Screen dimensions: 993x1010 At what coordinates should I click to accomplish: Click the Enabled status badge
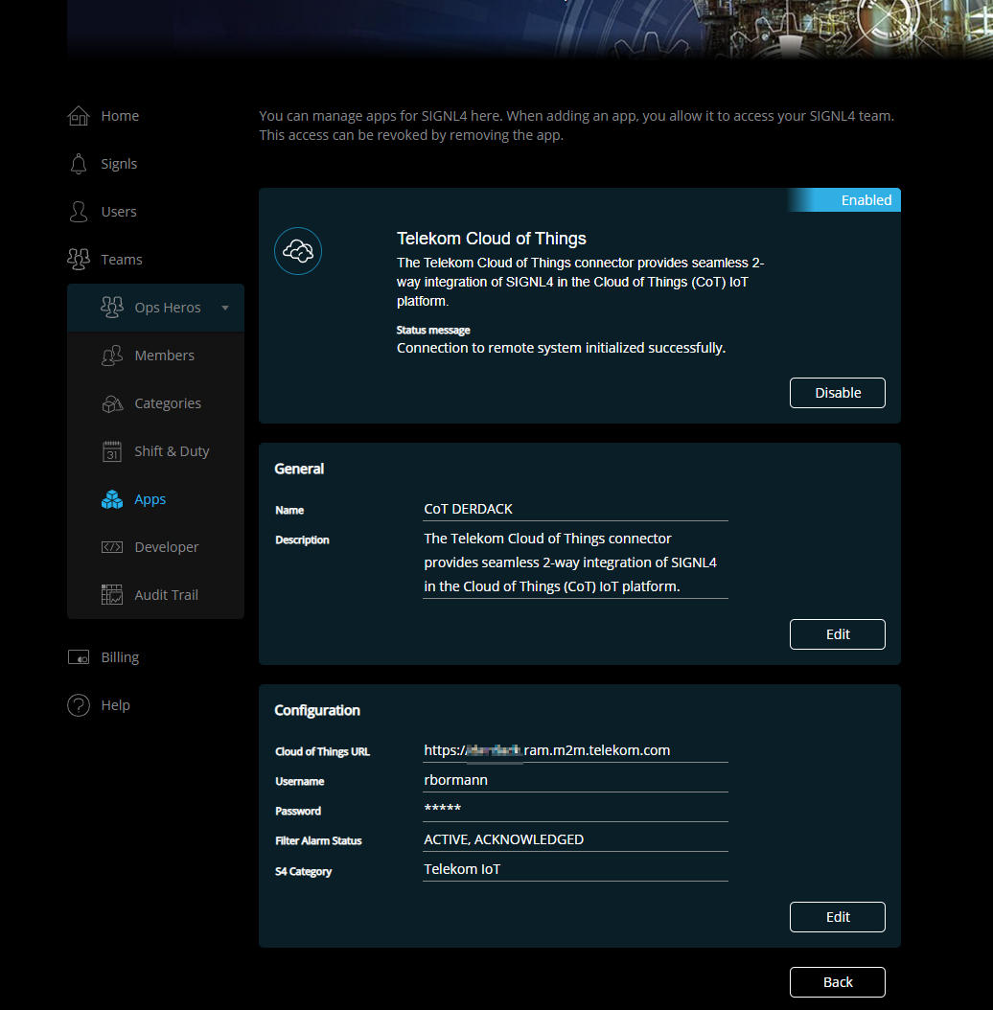844,200
